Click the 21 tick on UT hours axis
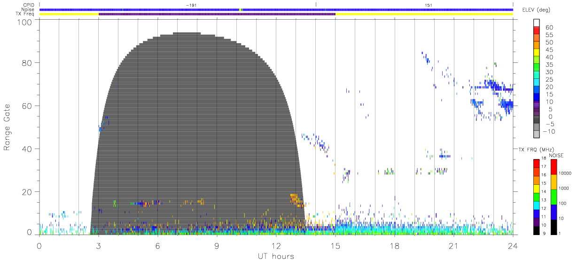This screenshot has height=266, width=577. pyautogui.click(x=453, y=245)
